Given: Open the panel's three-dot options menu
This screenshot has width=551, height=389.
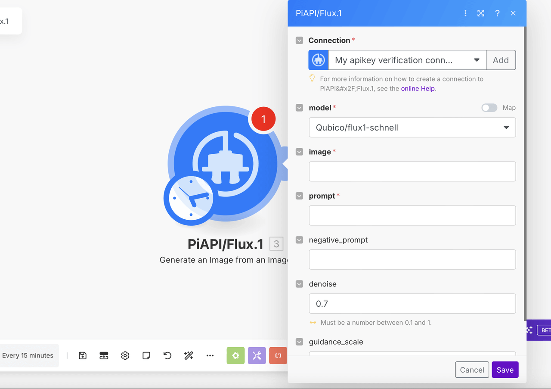Looking at the screenshot, I should coord(465,13).
